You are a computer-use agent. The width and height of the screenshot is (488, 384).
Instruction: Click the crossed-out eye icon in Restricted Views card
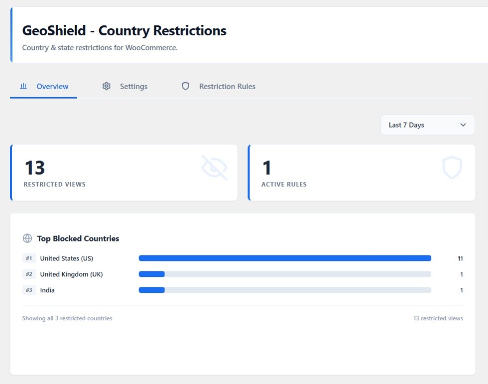[215, 167]
